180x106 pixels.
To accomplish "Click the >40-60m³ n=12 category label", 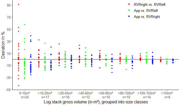I will [x=85, y=95].
